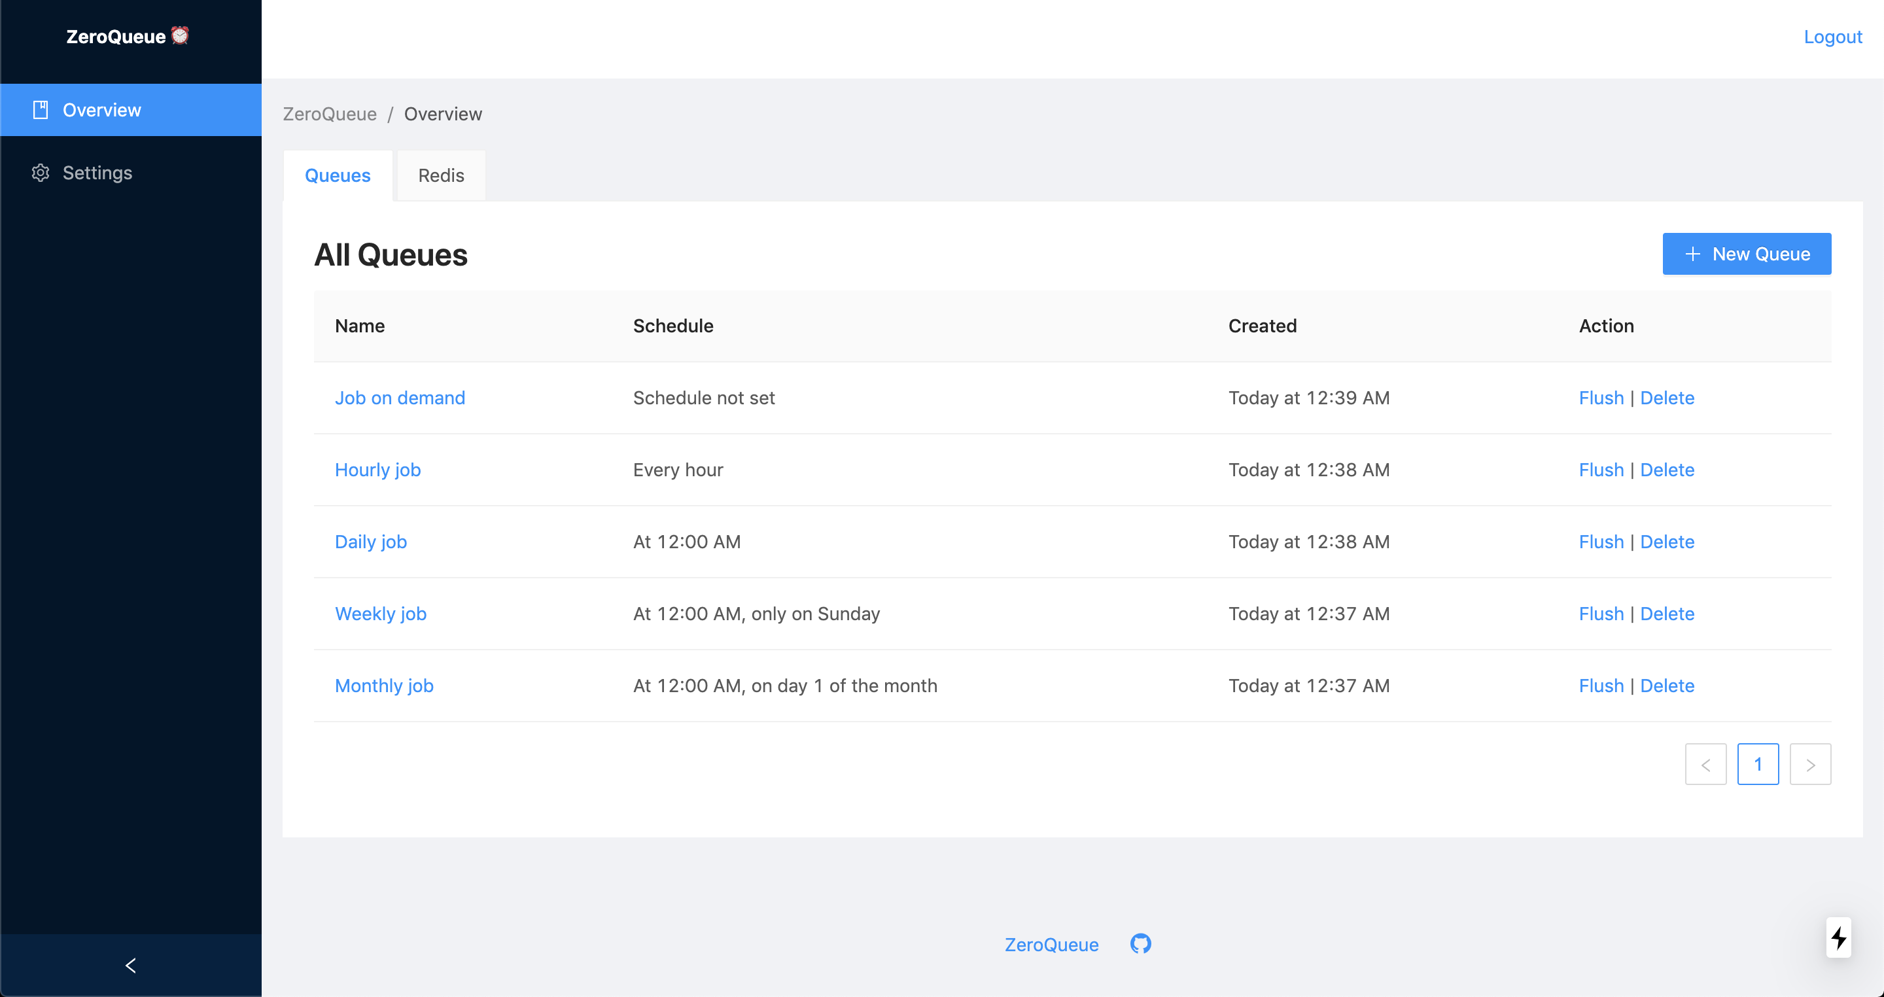Click the lightning bolt icon at bottom right

1838,937
